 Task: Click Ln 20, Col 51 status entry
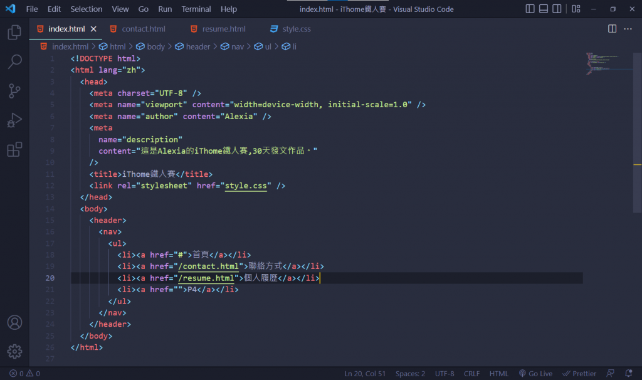[x=365, y=374]
